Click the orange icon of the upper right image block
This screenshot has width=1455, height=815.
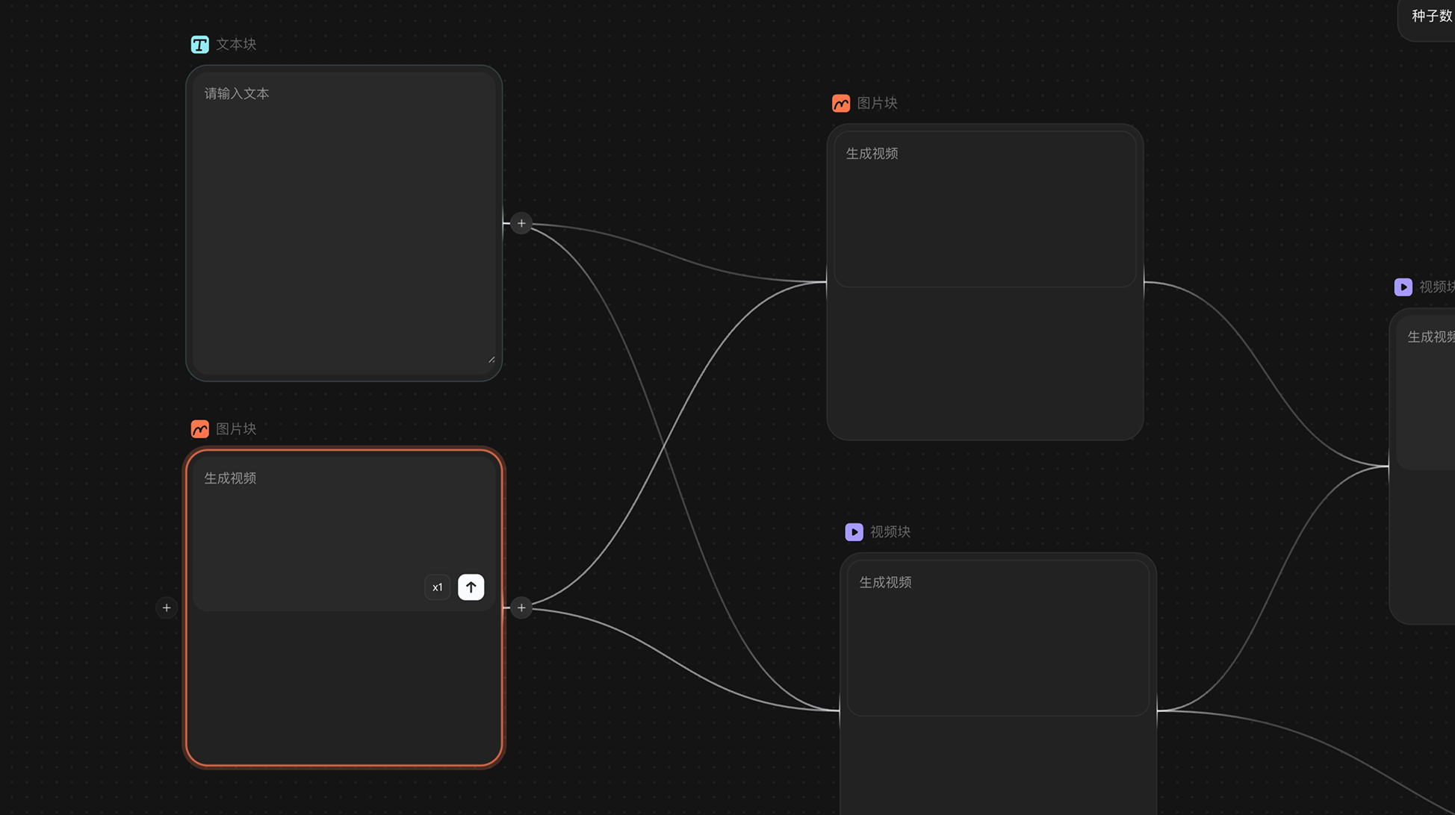coord(841,104)
